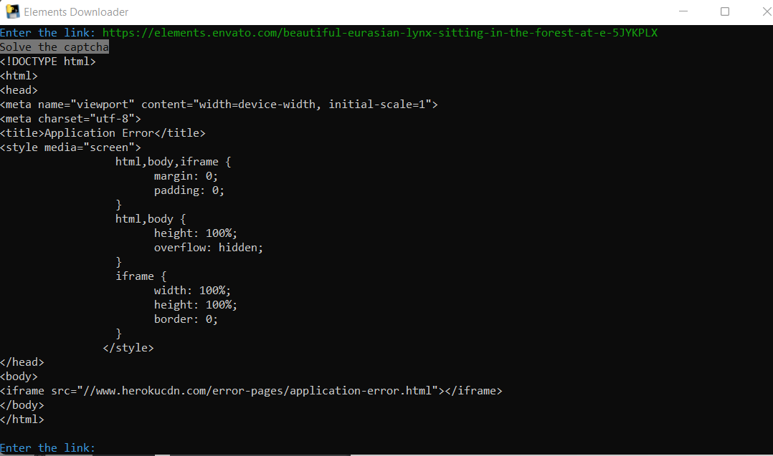
Task: Click the closing html tag line
Action: (x=22, y=419)
